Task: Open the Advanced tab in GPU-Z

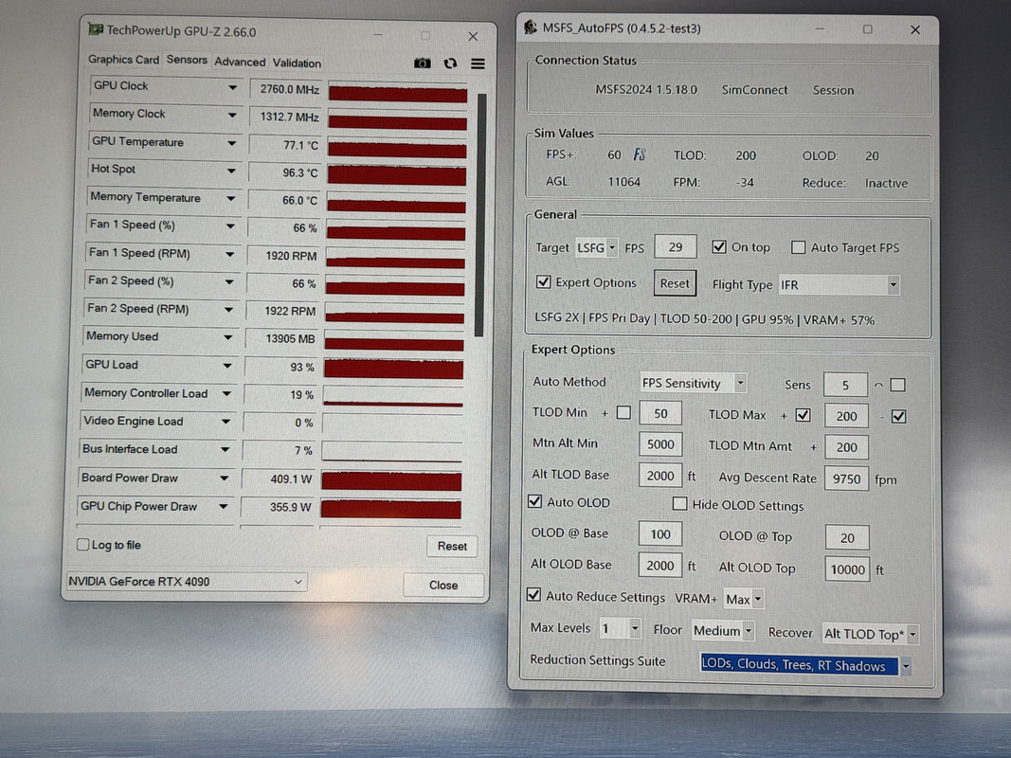Action: 240,62
